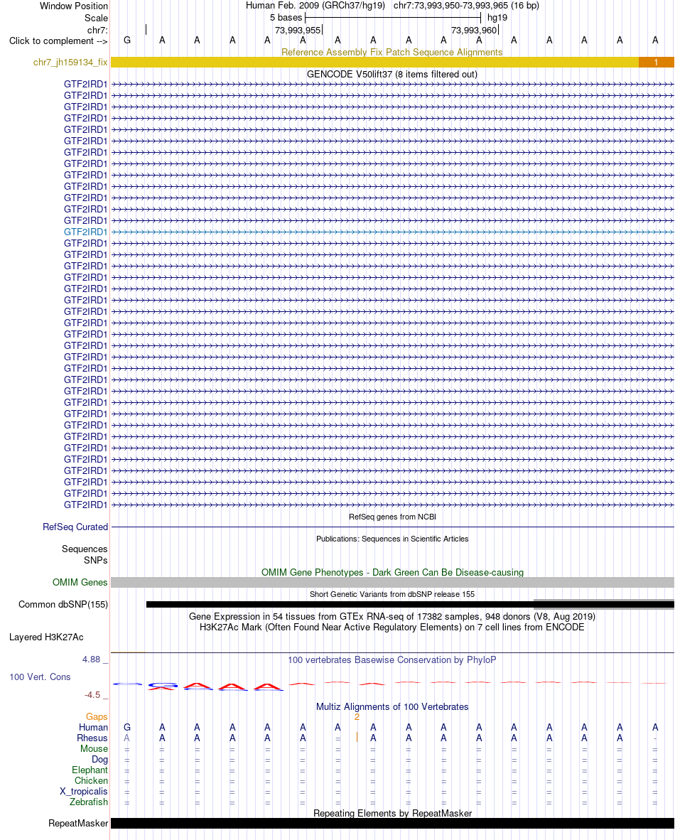
Task: Click the gray A under Human G in Rhesus row
Action: pyautogui.click(x=127, y=738)
